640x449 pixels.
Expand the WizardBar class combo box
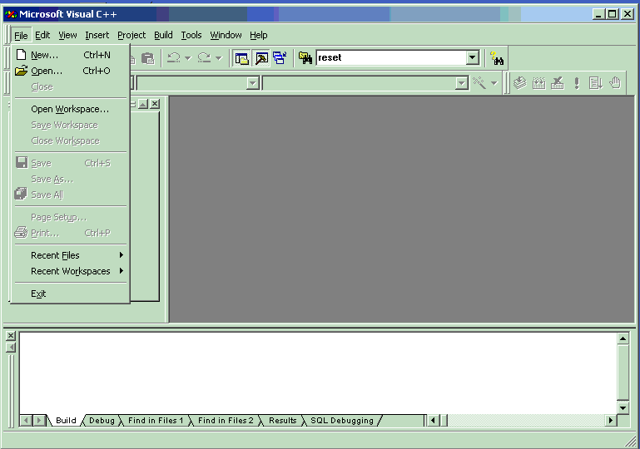tap(253, 84)
